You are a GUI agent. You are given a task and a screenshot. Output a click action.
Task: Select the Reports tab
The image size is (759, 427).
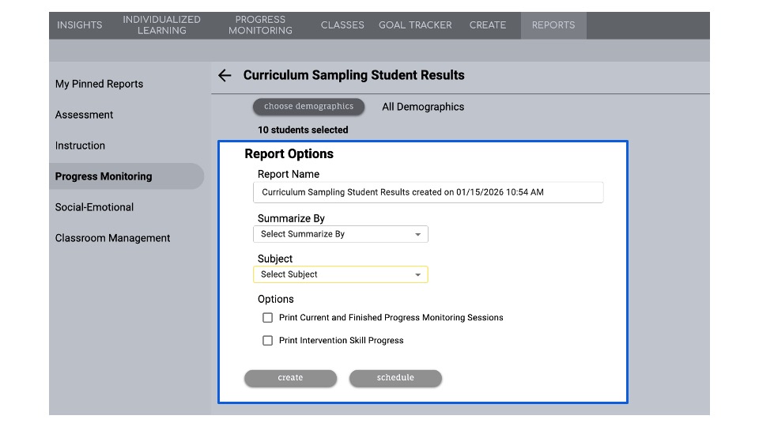pyautogui.click(x=553, y=25)
